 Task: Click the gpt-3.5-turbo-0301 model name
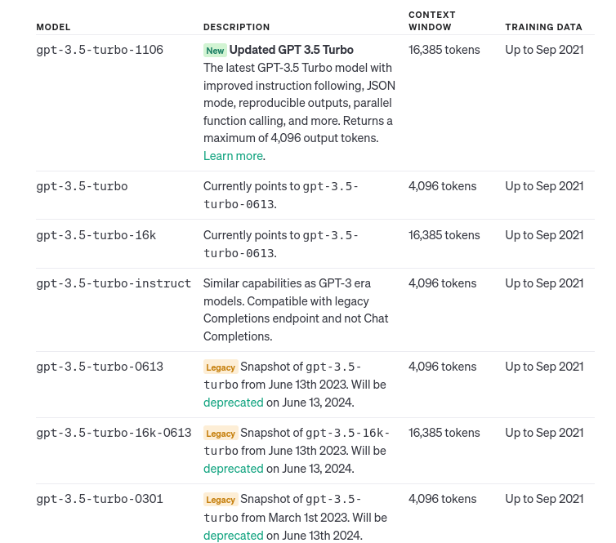pyautogui.click(x=100, y=499)
